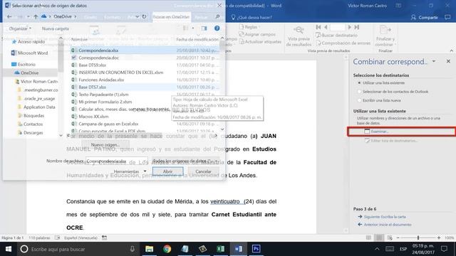
Task: Click Nueva carpeta button
Action: pos(56,28)
